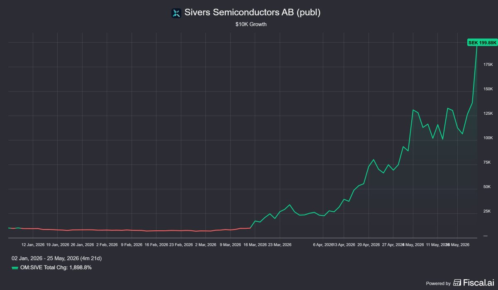The width and height of the screenshot is (498, 290).
Task: Click the Powered by text
Action: point(438,284)
